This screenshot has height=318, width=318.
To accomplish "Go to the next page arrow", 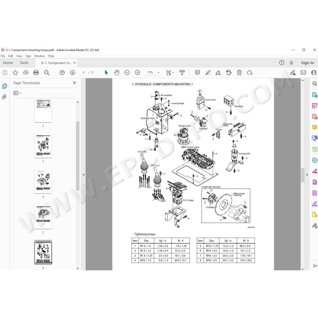I will (x=72, y=73).
